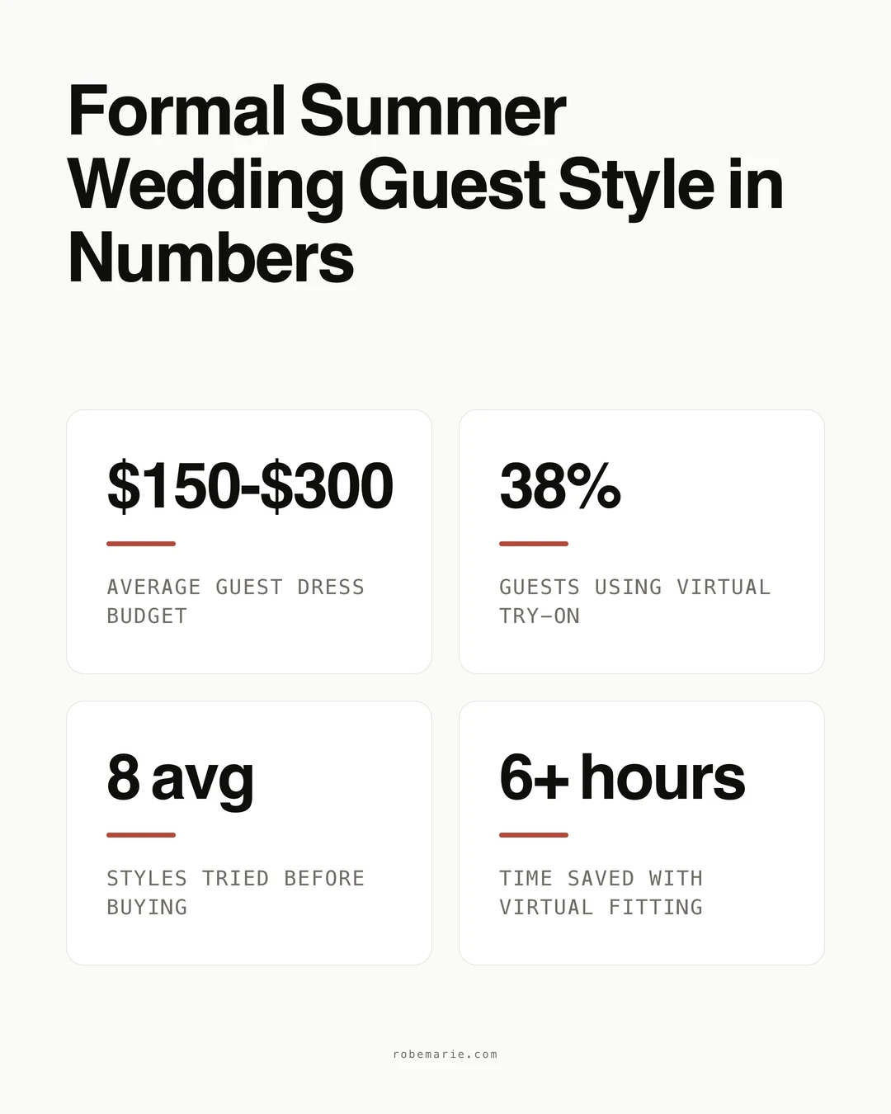
Task: Click the Guests Using Virtual Try-On label
Action: 635,602
